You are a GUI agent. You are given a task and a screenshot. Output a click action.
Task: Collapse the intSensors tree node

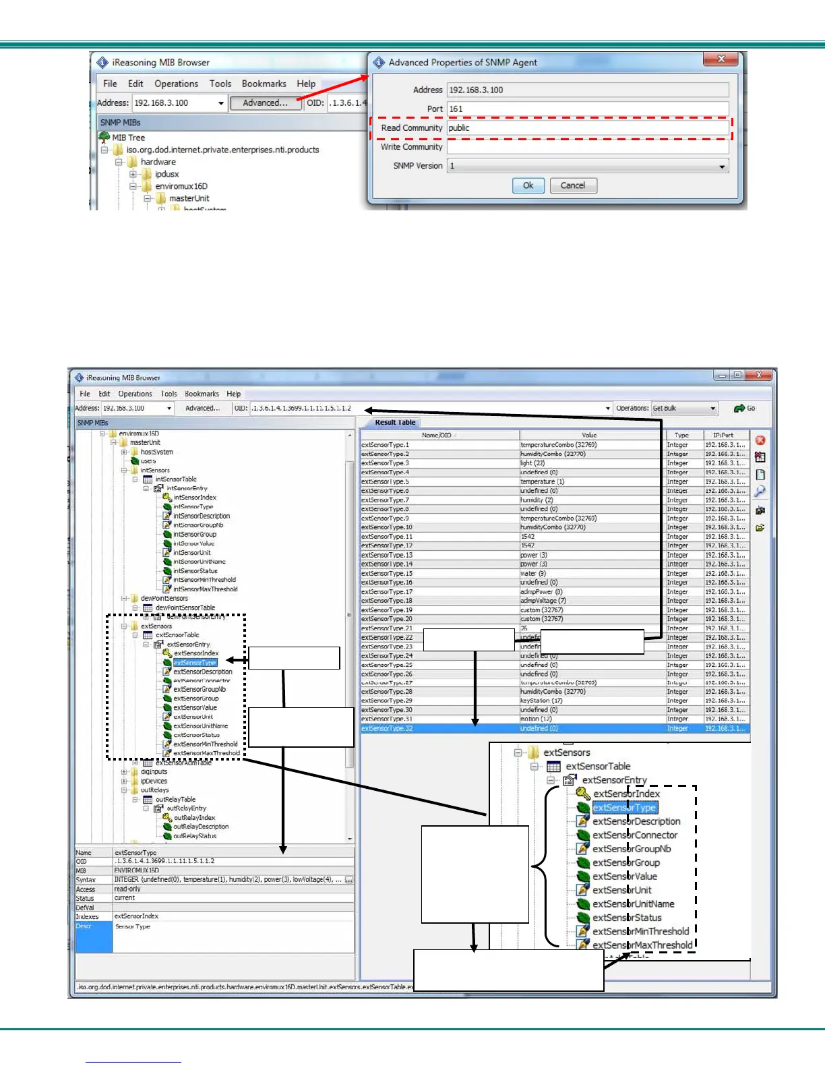click(x=124, y=471)
